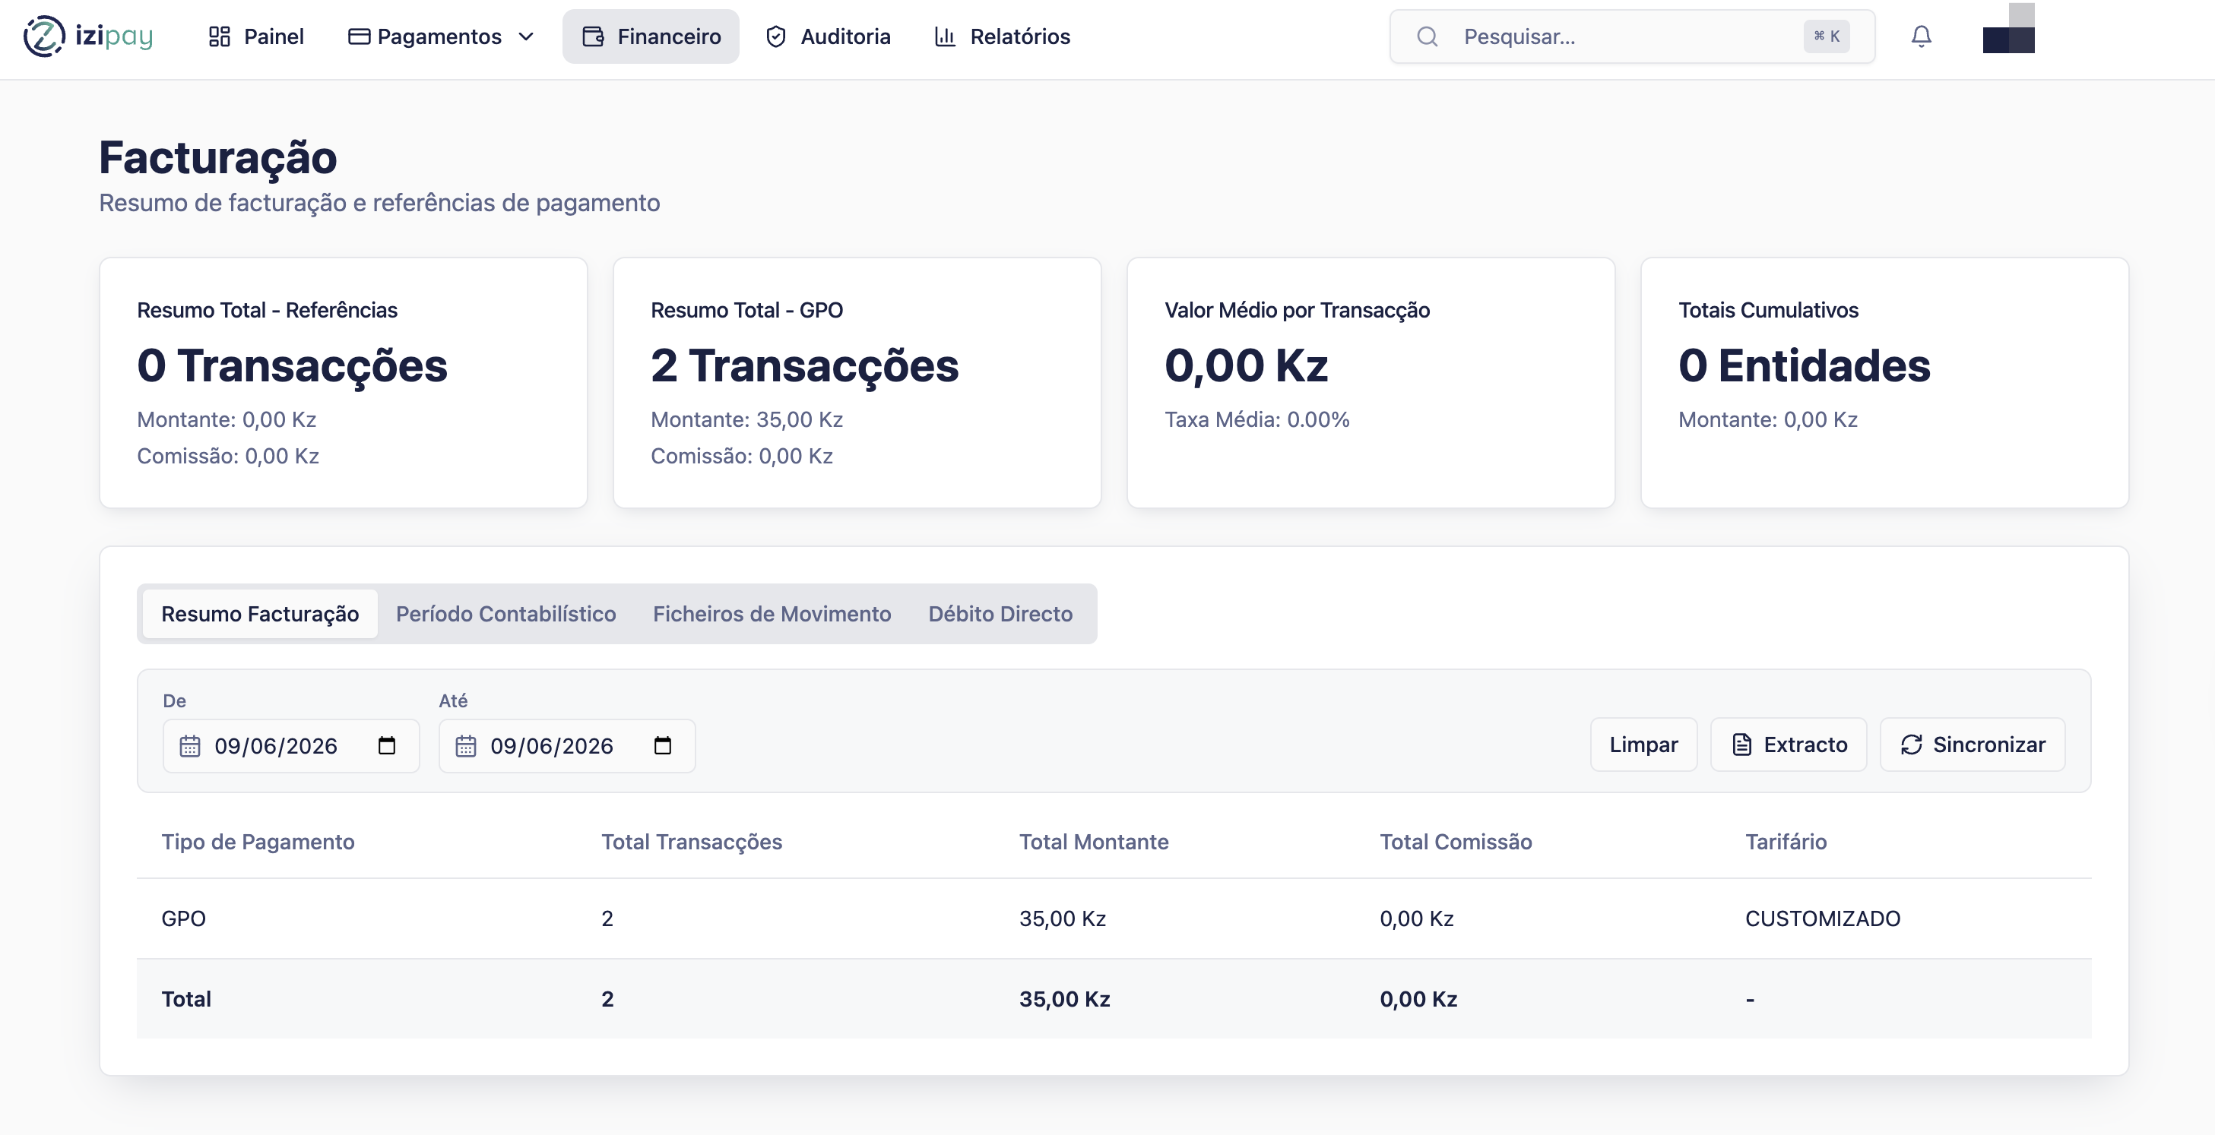The image size is (2215, 1135).
Task: Click CUSTOMIZADO tarifário value
Action: pos(1823,918)
